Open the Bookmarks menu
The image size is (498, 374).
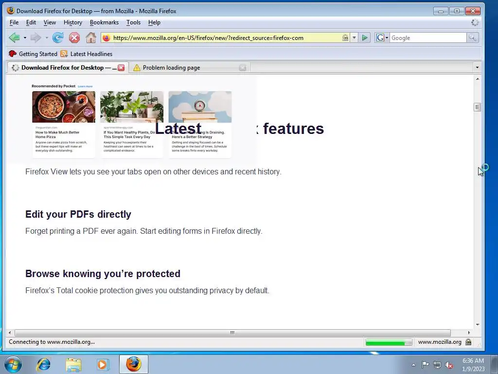[104, 22]
